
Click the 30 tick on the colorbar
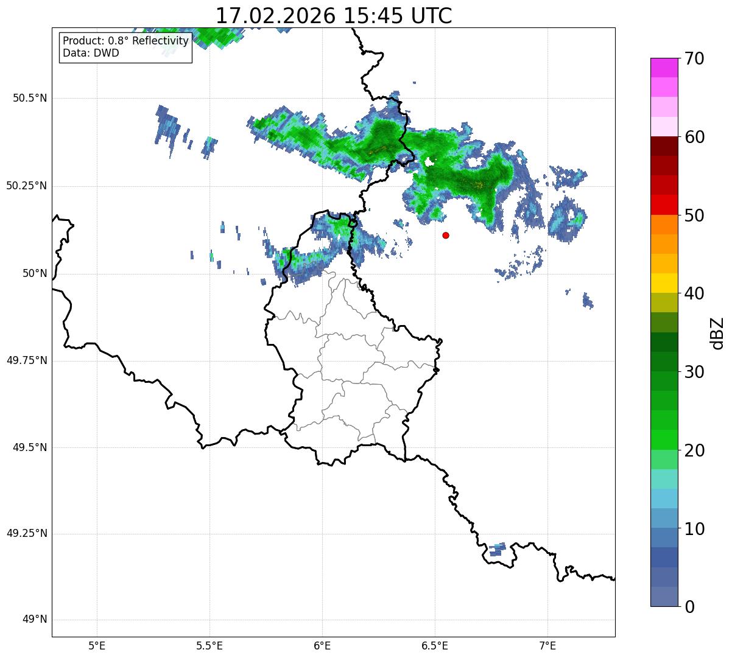(x=695, y=372)
